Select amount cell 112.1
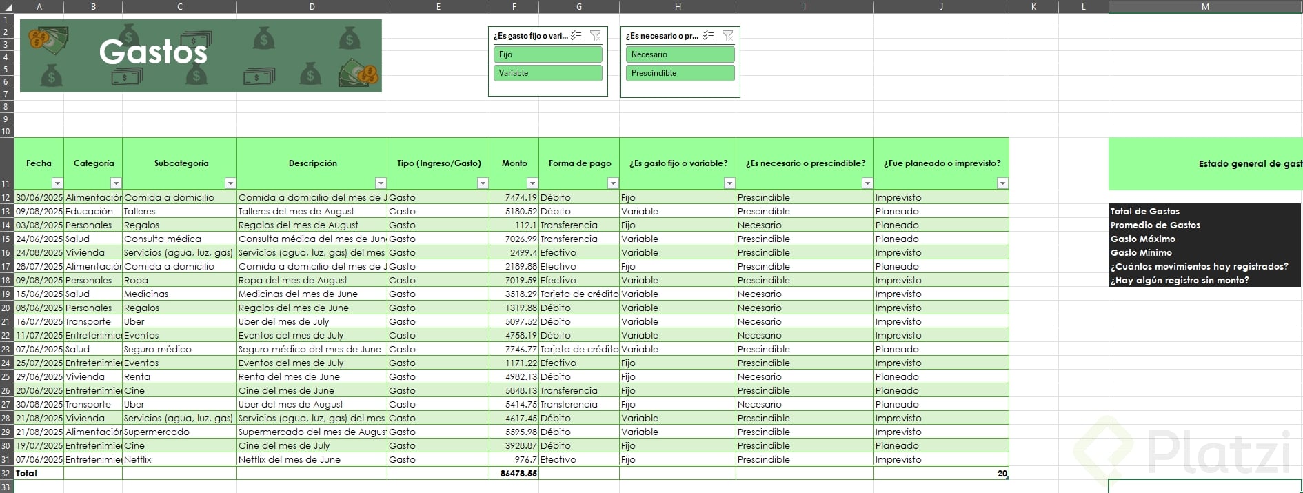 (x=514, y=225)
